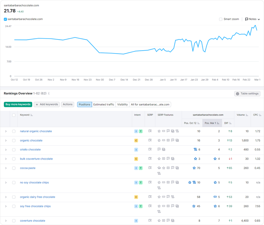Open SERP snapshot for cocoa paste

click(x=150, y=168)
